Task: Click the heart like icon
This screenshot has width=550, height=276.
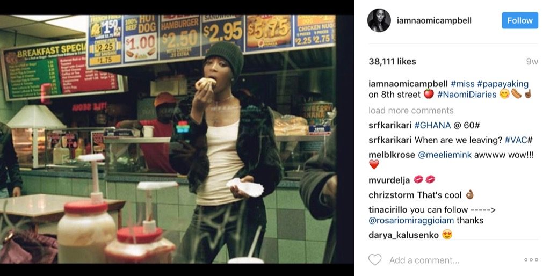Action: pos(374,260)
